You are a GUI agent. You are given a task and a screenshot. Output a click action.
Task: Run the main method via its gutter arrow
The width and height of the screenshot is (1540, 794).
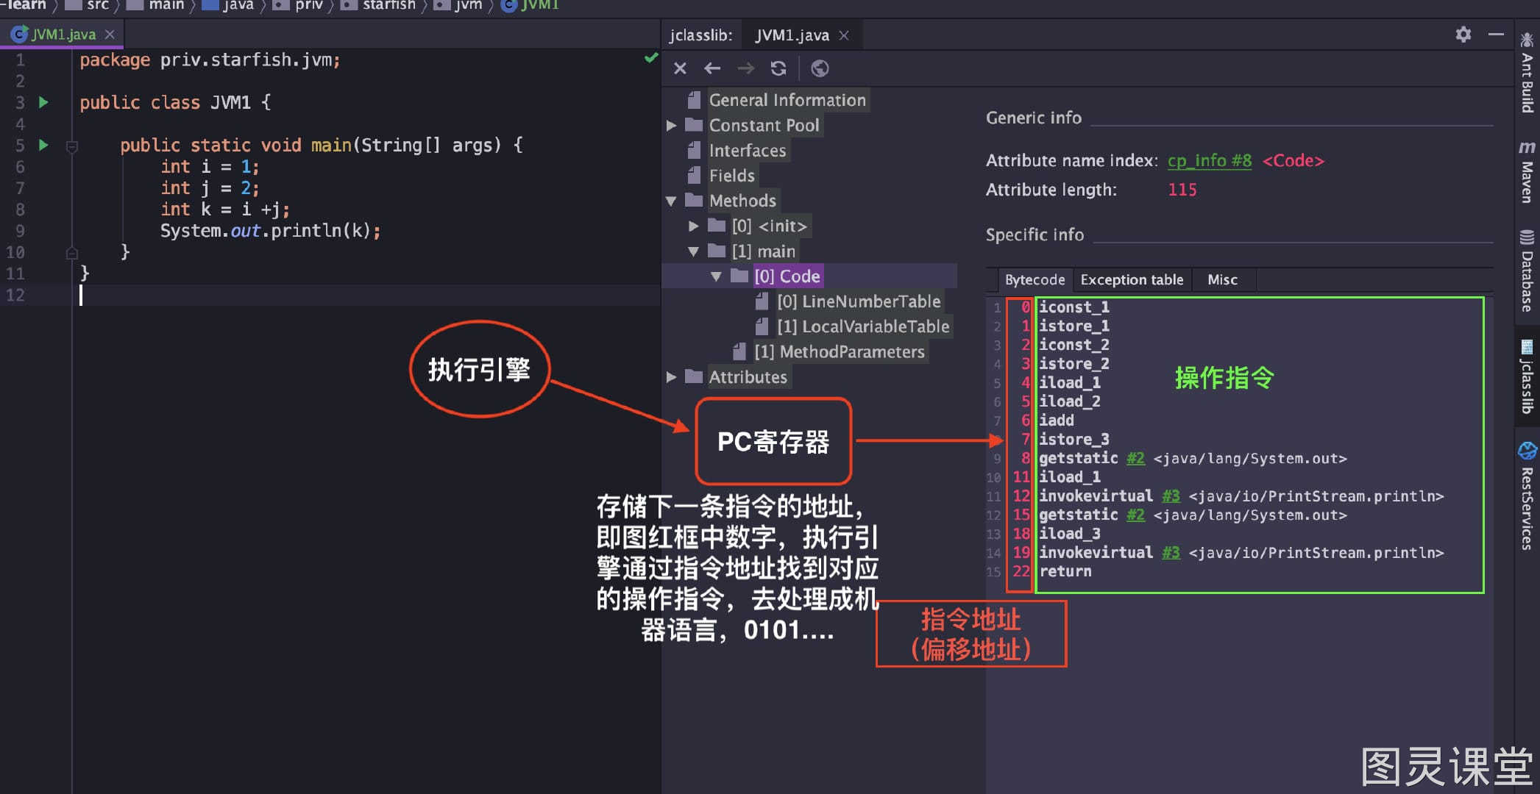[x=43, y=145]
